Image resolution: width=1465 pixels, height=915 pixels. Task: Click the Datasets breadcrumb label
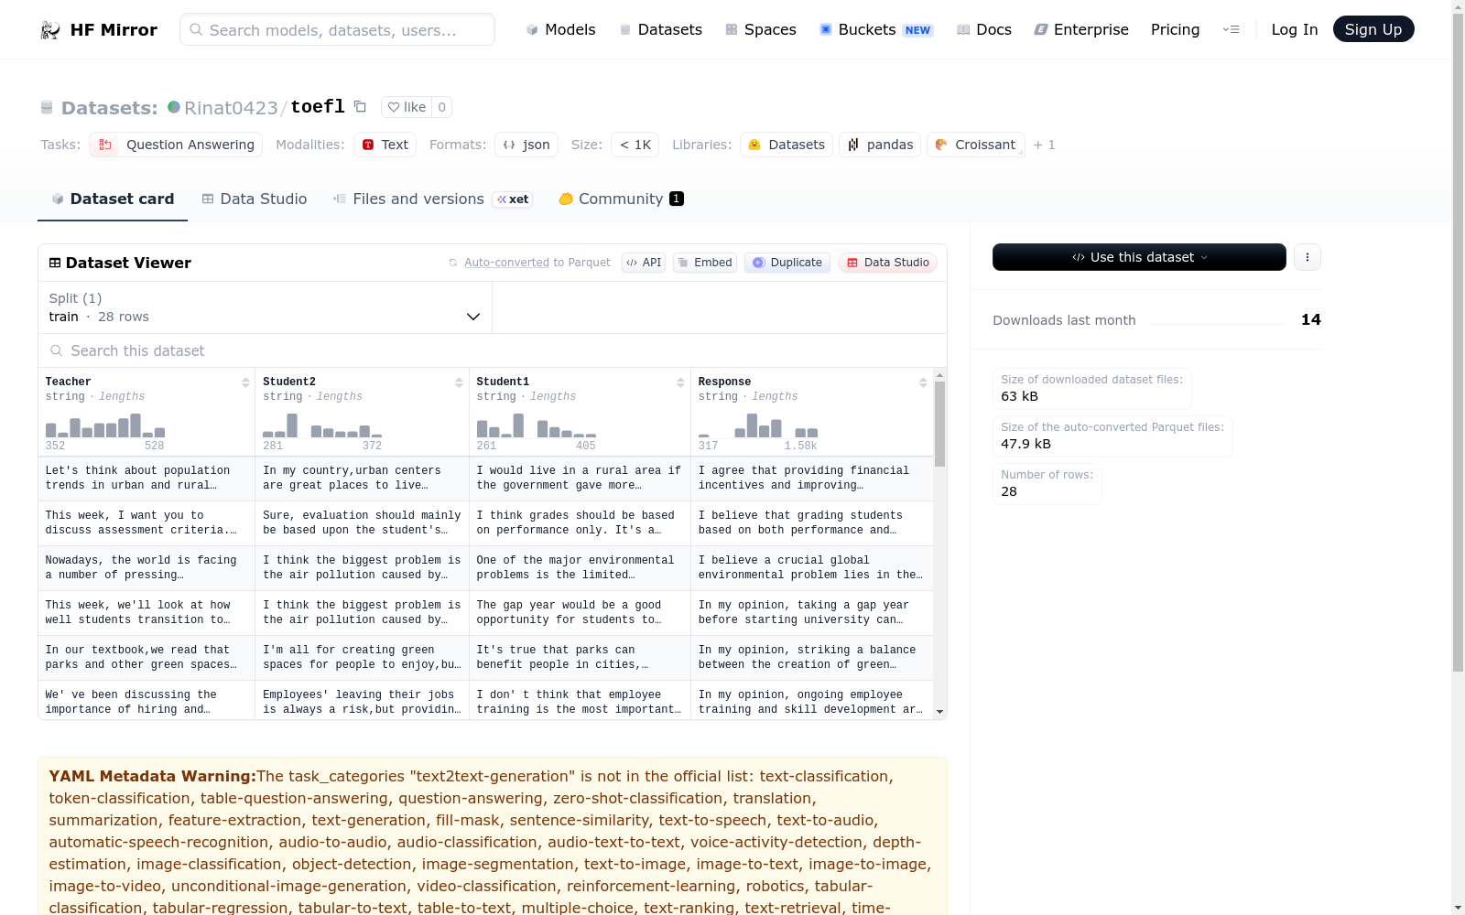(109, 108)
